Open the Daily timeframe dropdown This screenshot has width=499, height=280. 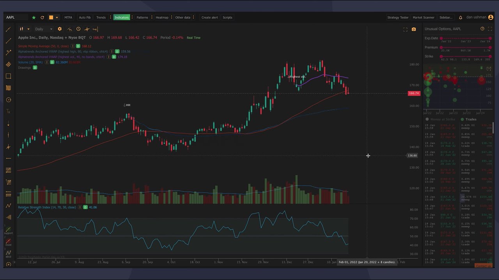tap(44, 29)
